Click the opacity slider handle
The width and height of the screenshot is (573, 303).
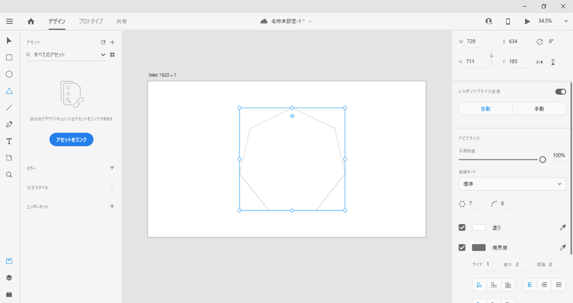tap(542, 159)
